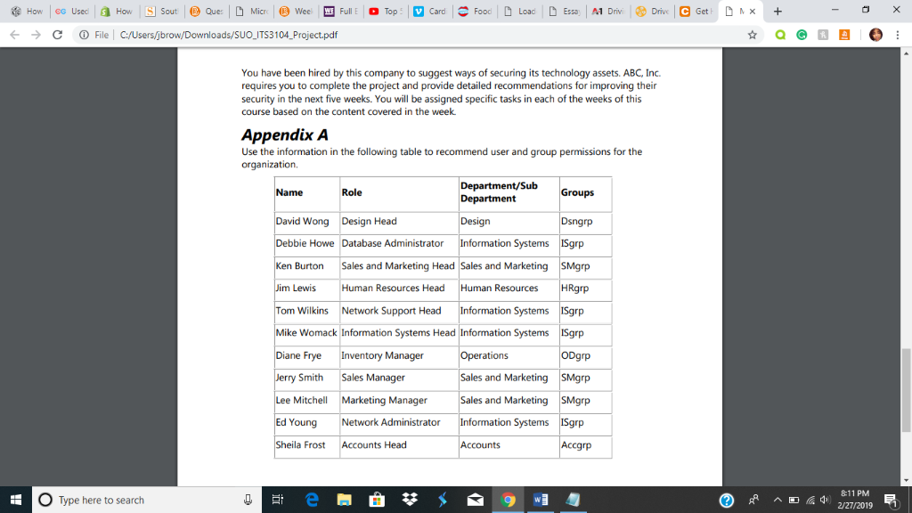Image resolution: width=912 pixels, height=513 pixels.
Task: Open Chrome's profile avatar
Action: tap(875, 34)
